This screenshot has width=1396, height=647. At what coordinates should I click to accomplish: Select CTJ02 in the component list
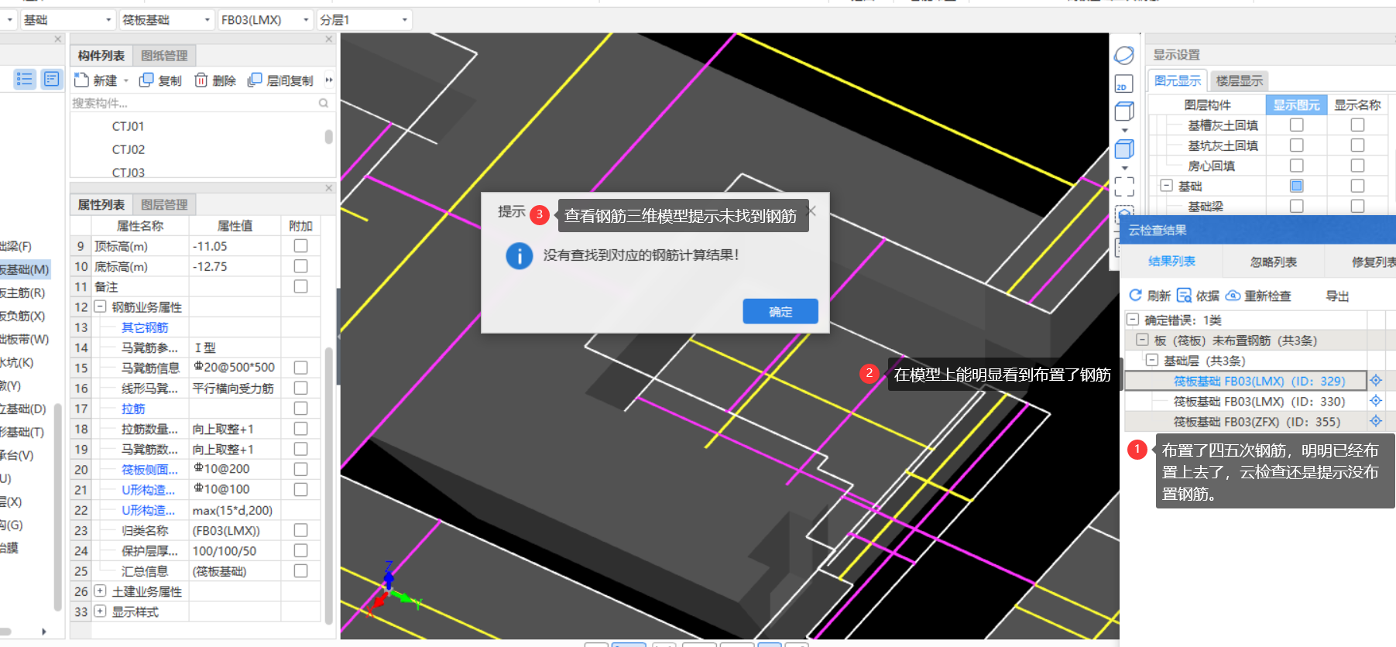pos(129,149)
